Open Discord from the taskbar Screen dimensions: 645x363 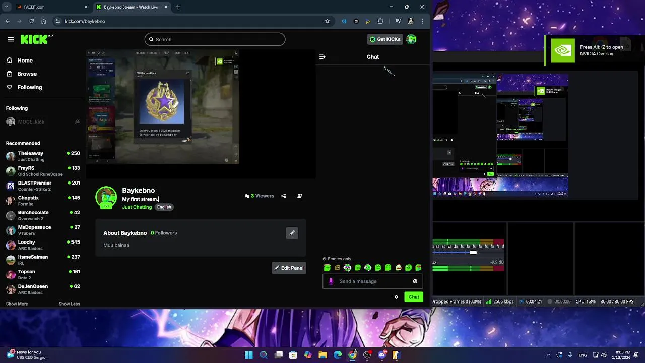[382, 355]
